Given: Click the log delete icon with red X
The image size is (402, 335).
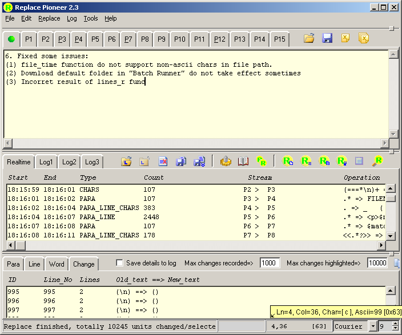Looking at the screenshot, I should coord(163,162).
